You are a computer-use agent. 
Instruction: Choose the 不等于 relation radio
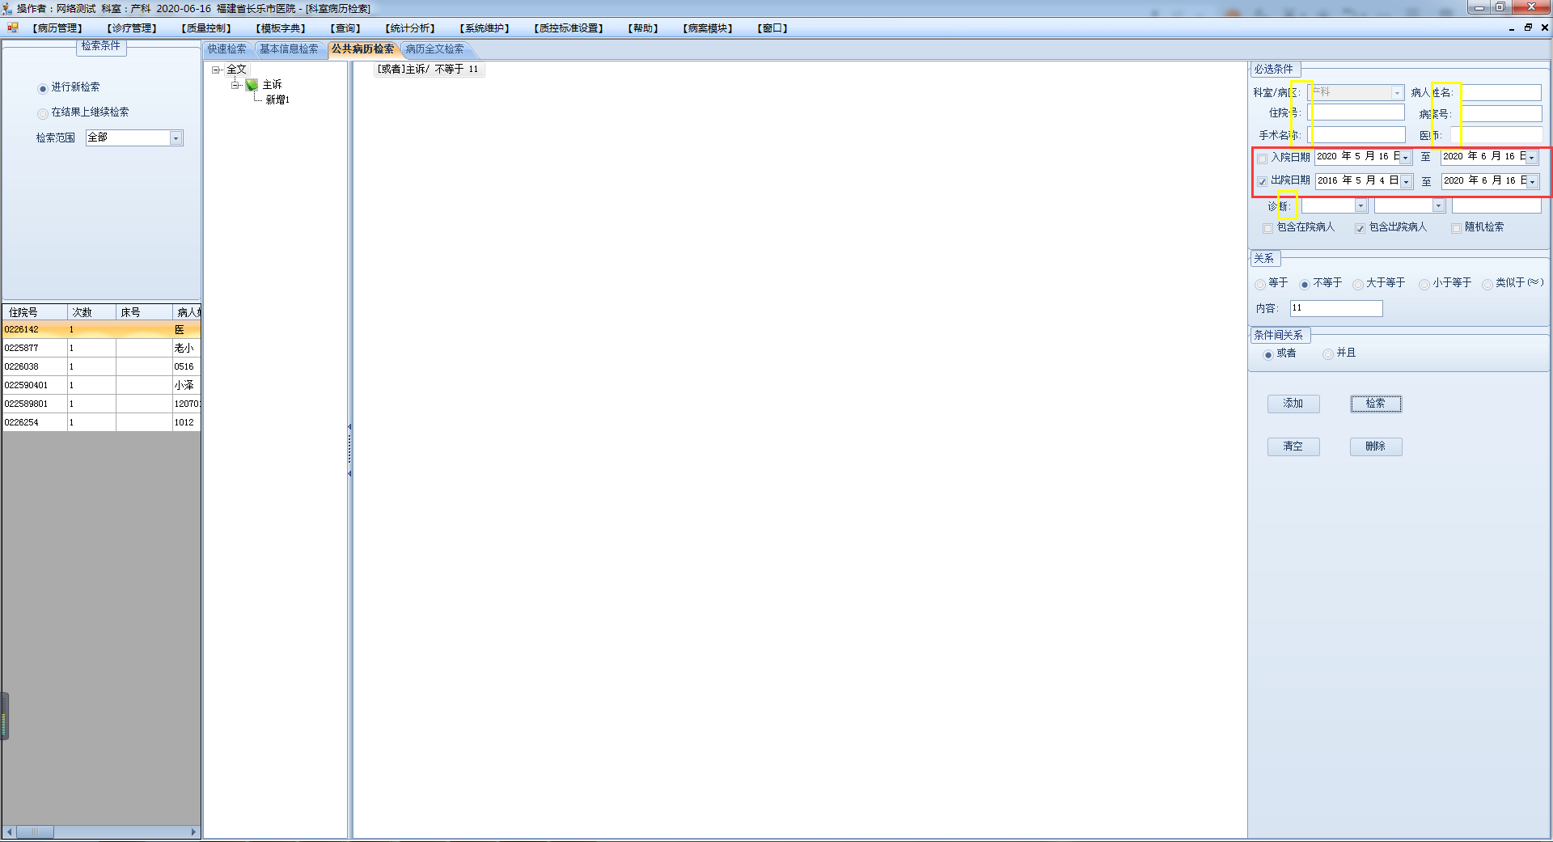click(1305, 284)
